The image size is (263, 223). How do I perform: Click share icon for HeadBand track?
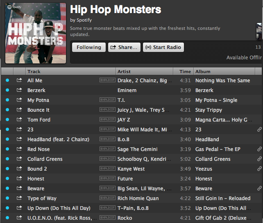coord(19,139)
